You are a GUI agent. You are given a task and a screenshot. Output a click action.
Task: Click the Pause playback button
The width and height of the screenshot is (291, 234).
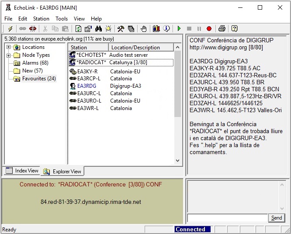[x=199, y=28]
